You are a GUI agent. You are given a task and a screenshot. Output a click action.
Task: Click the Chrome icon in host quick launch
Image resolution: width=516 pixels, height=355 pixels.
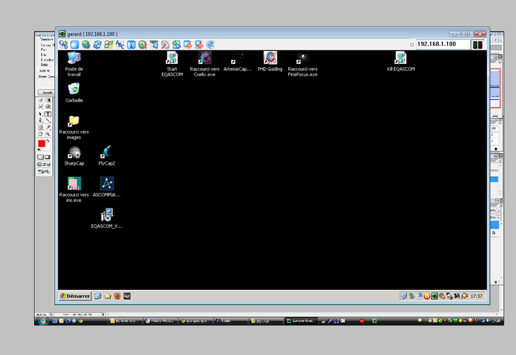81,321
